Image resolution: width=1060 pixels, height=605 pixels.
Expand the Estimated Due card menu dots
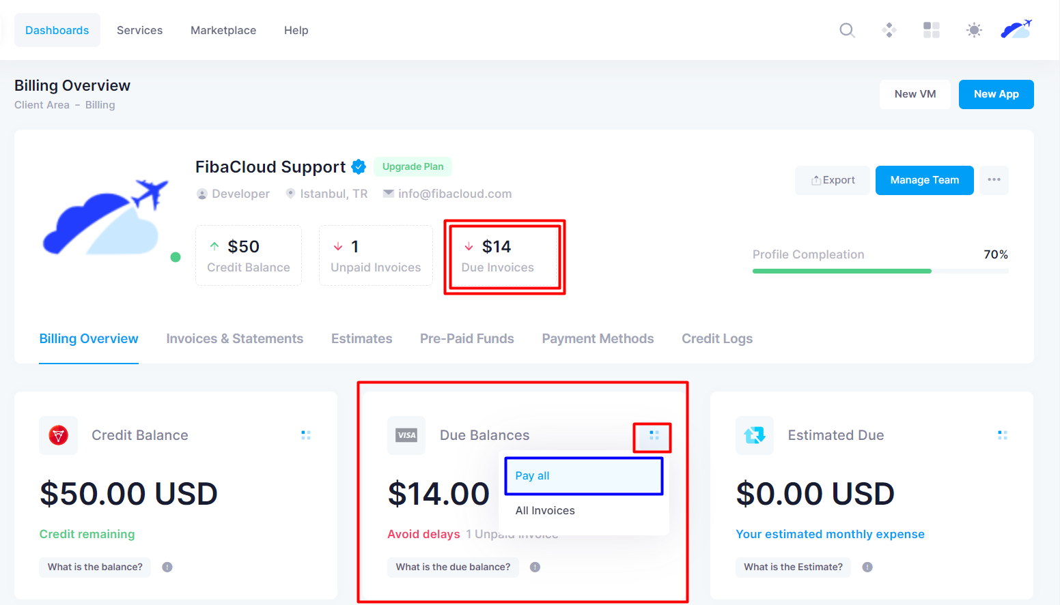(x=1002, y=435)
